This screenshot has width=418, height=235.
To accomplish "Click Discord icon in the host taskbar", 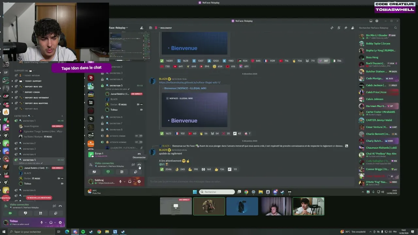I will point(75,232).
